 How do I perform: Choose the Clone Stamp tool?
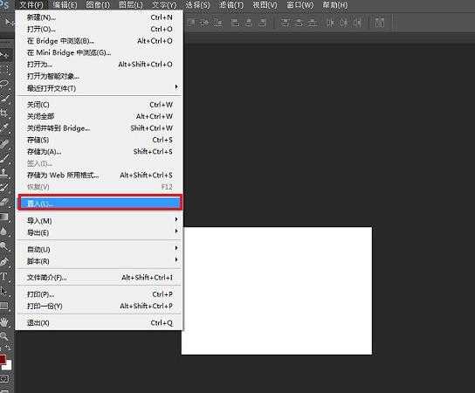tap(4, 173)
